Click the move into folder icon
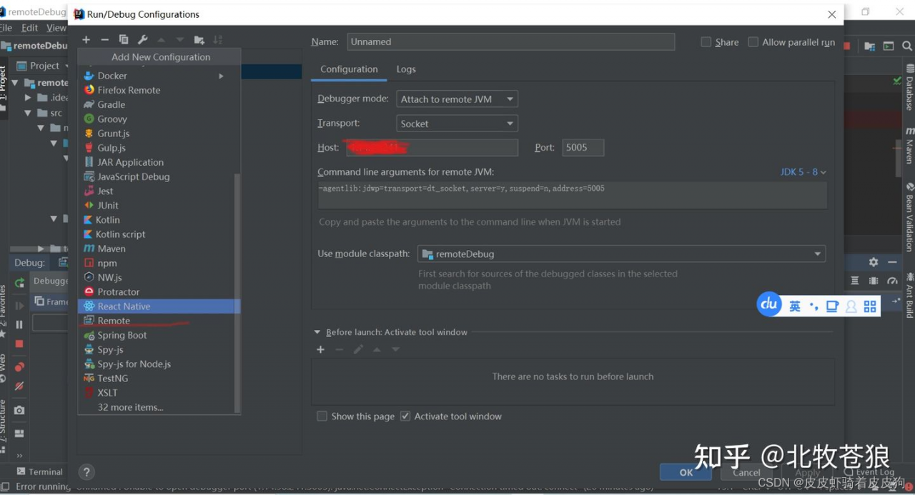915x495 pixels. pyautogui.click(x=199, y=40)
